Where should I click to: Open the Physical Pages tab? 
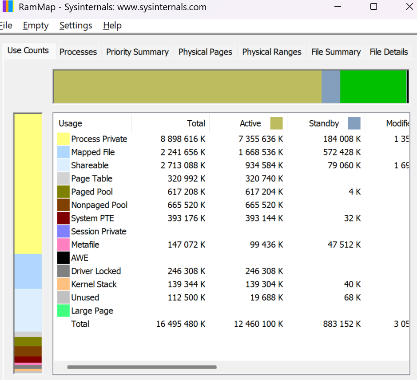tap(205, 52)
